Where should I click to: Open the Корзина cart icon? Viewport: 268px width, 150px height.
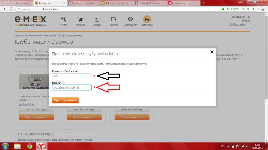[x=80, y=19]
